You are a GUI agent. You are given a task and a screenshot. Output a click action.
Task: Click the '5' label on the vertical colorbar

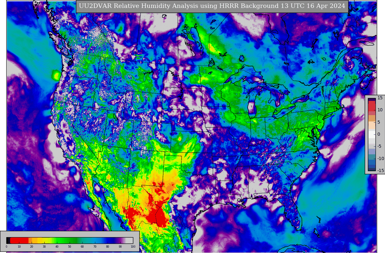(379, 122)
